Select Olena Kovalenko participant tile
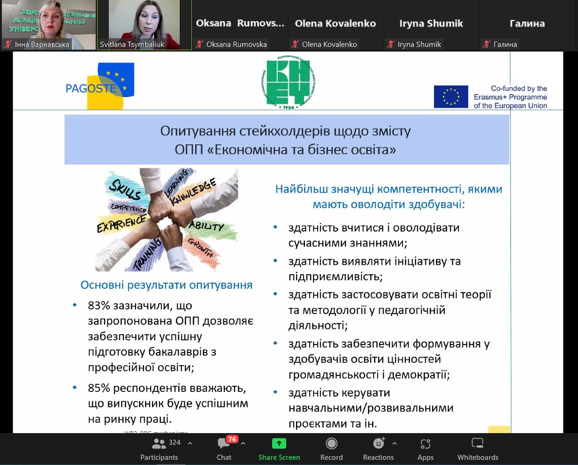 pyautogui.click(x=335, y=25)
